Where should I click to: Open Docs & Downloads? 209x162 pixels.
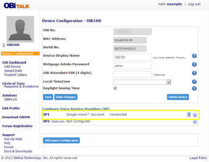point(18,151)
